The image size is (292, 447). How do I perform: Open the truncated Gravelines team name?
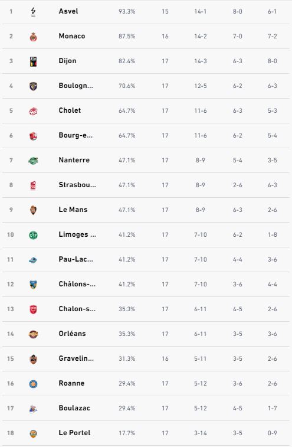76,358
